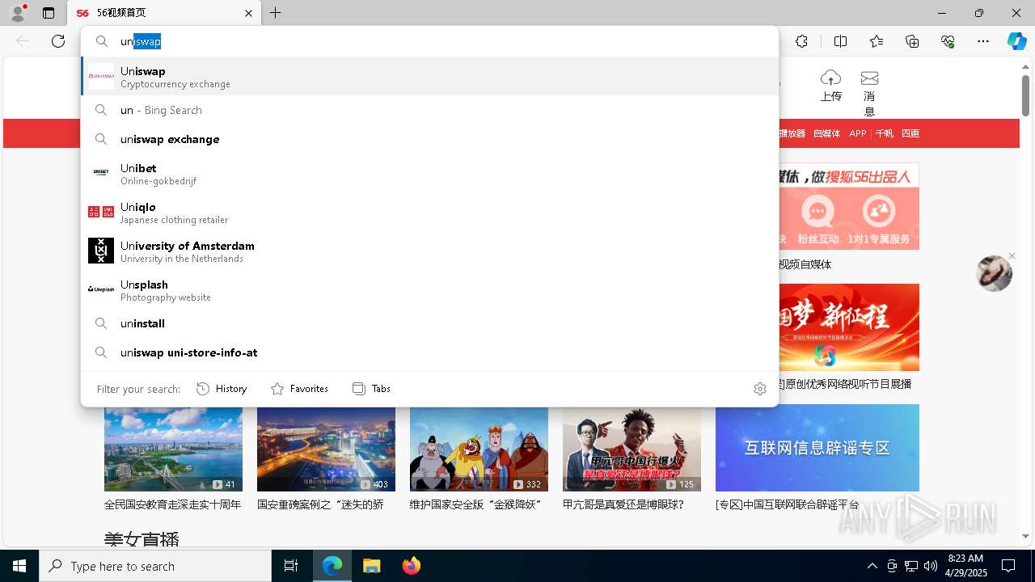The image size is (1035, 582).
Task: Choose the "uniswap exchange" search suggestion
Action: [x=429, y=139]
